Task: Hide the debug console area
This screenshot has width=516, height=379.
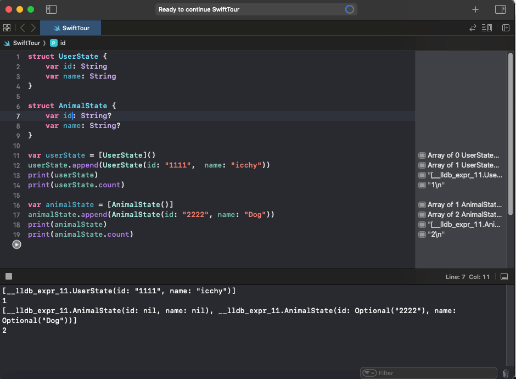Action: (505, 276)
